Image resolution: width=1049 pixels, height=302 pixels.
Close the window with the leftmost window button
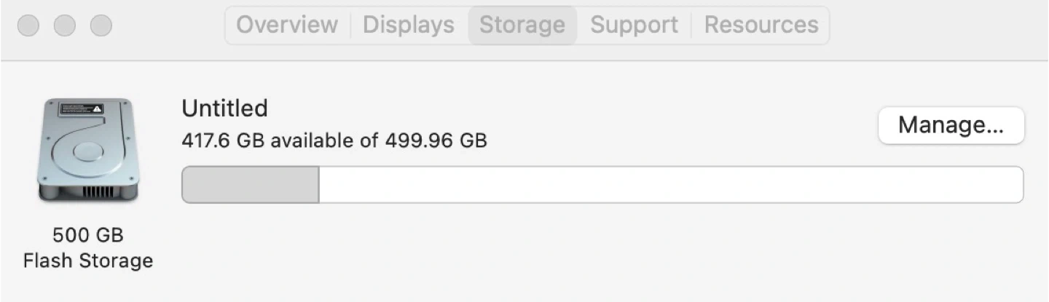point(28,25)
